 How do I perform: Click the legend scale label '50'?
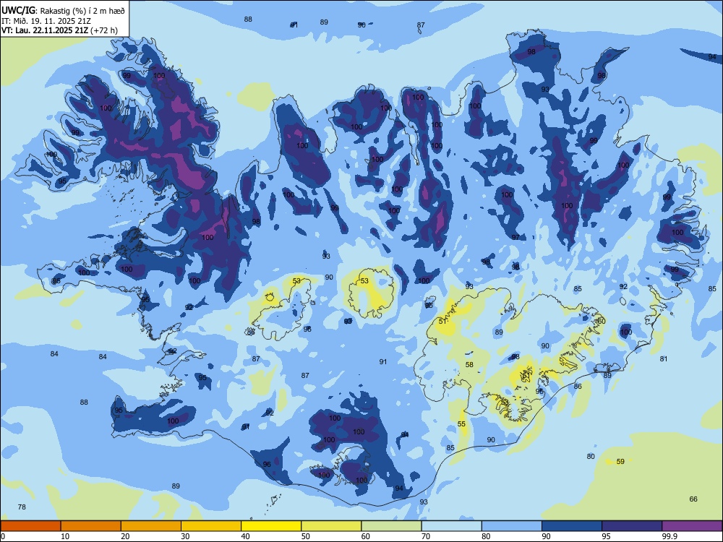(305, 536)
